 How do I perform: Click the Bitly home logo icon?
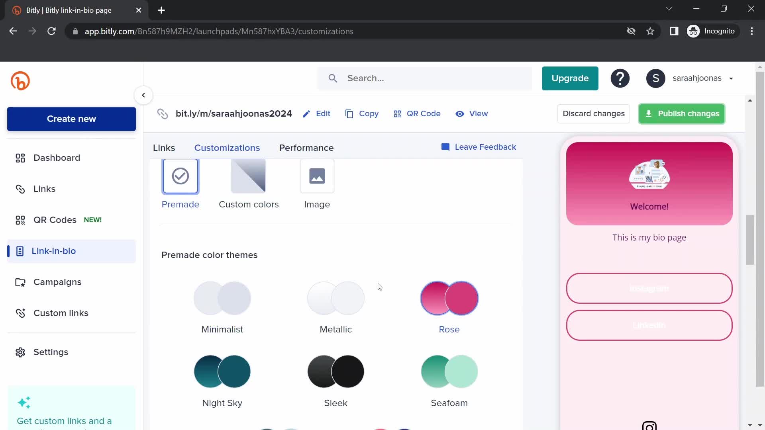click(20, 80)
